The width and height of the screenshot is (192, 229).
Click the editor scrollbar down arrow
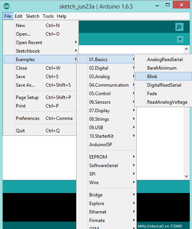(186, 176)
